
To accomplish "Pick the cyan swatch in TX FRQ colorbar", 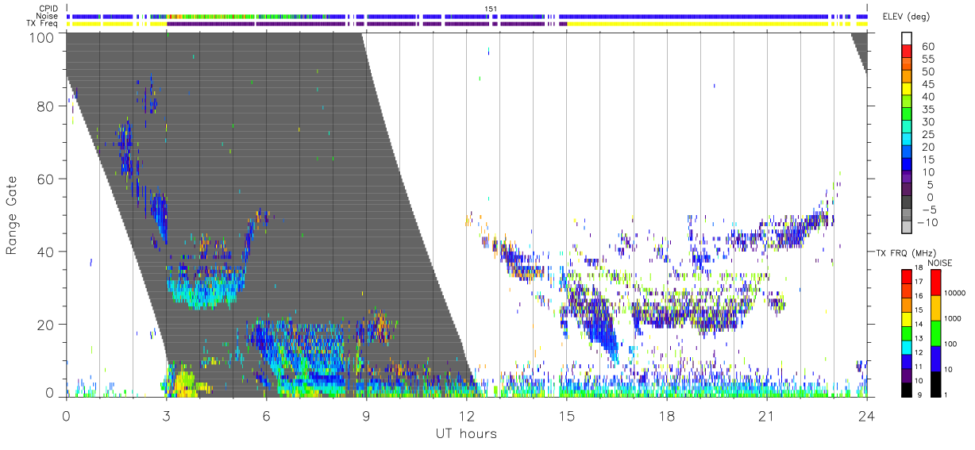I will click(906, 346).
